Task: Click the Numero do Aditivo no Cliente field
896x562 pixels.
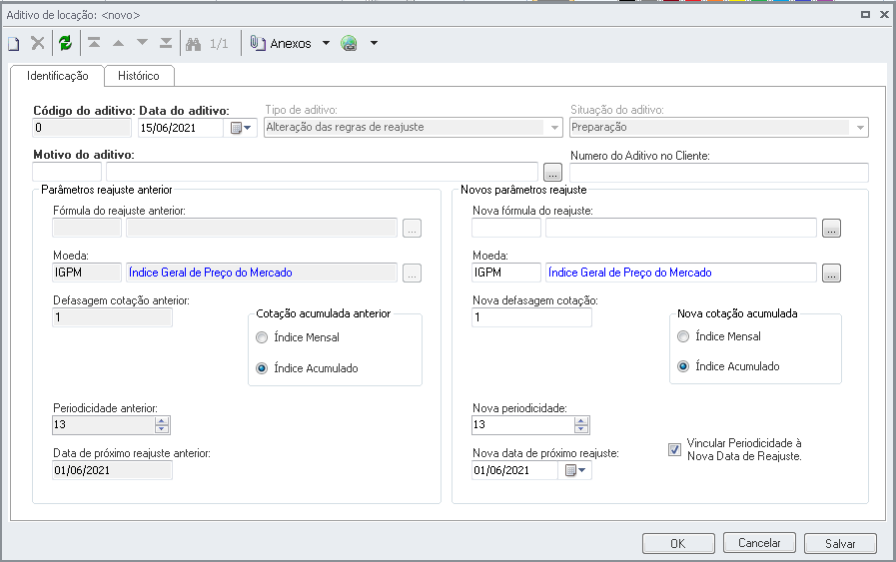Action: coord(719,173)
